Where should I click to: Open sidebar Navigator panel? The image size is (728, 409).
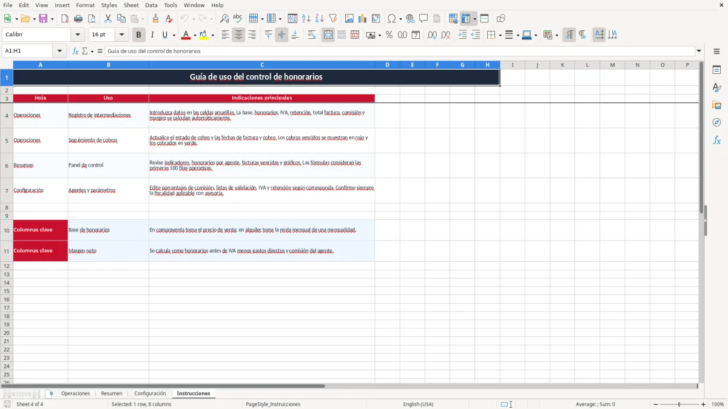point(716,122)
